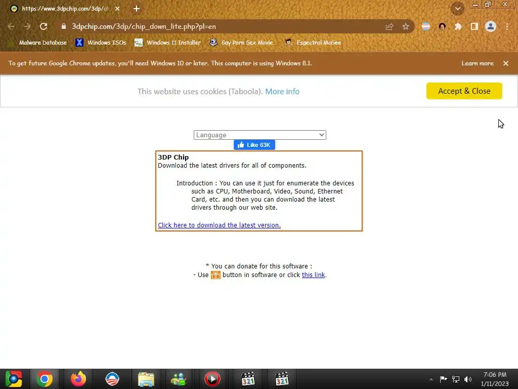
Task: Click the Facebook Like 63K button
Action: 254,145
